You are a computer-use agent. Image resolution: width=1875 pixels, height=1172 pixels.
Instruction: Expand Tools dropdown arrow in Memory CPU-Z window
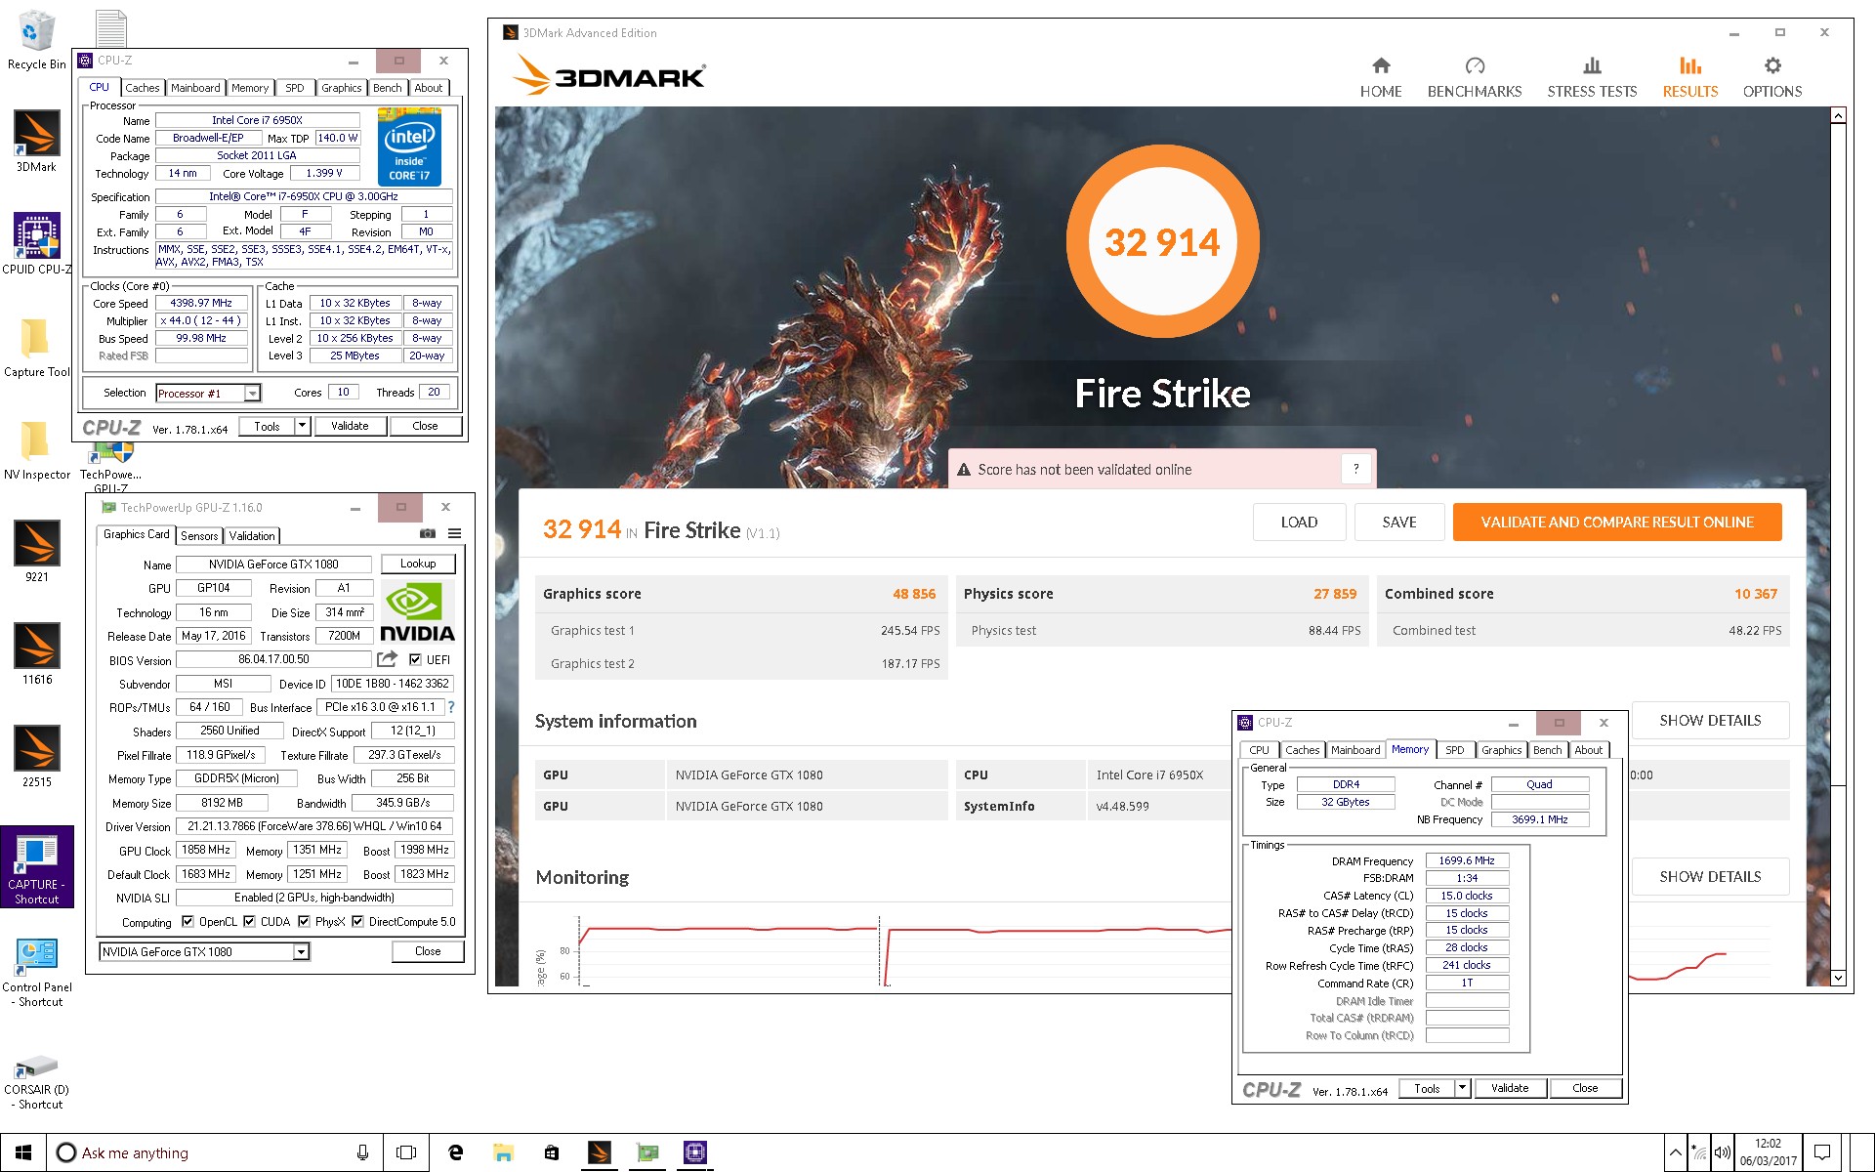(x=1462, y=1088)
